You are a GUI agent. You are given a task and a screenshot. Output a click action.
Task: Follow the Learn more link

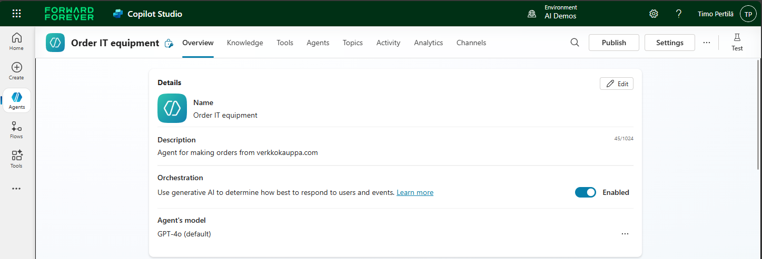pyautogui.click(x=415, y=193)
